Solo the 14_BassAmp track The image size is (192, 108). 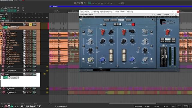[x=31, y=71]
